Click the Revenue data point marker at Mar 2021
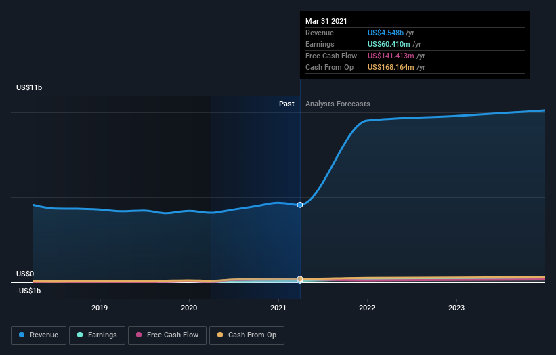This screenshot has width=556, height=355. tap(300, 205)
